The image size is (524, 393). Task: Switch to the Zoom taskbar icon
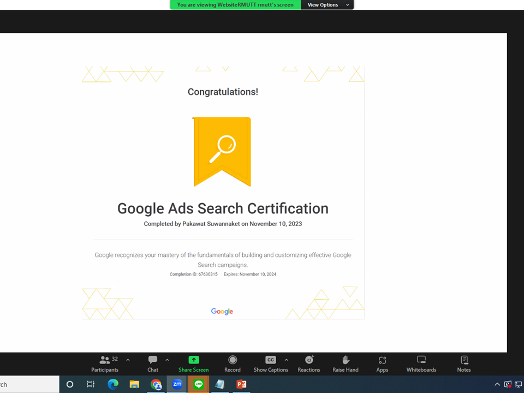point(177,384)
